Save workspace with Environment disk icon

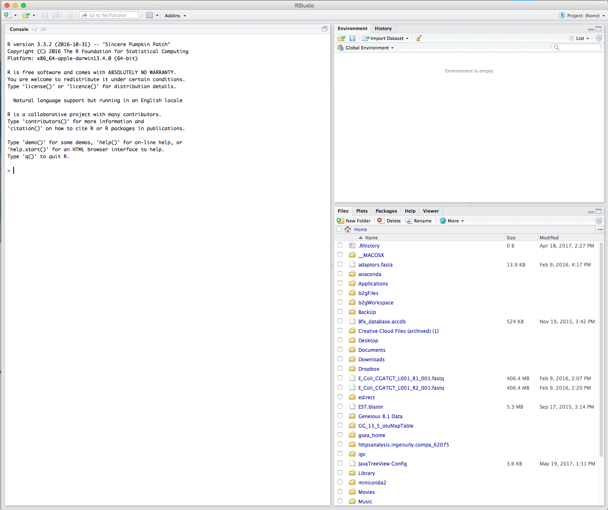pos(352,38)
